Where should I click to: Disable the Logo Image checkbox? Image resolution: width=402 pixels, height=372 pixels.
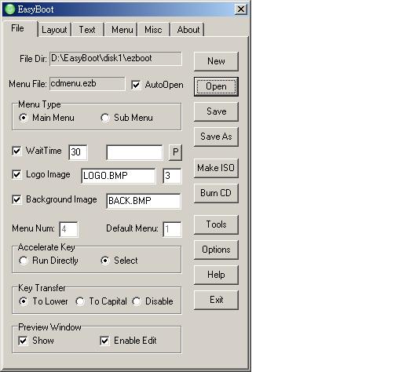click(x=16, y=174)
